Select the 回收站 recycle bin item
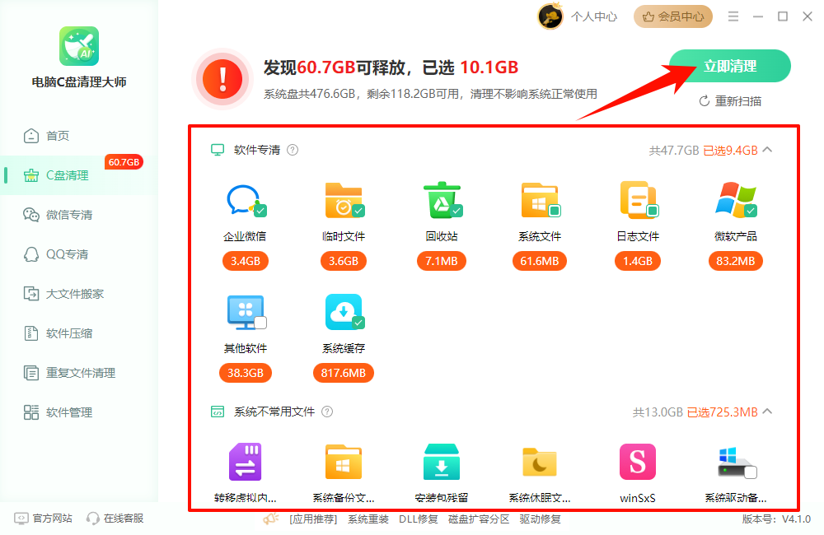This screenshot has height=535, width=824. pyautogui.click(x=442, y=200)
